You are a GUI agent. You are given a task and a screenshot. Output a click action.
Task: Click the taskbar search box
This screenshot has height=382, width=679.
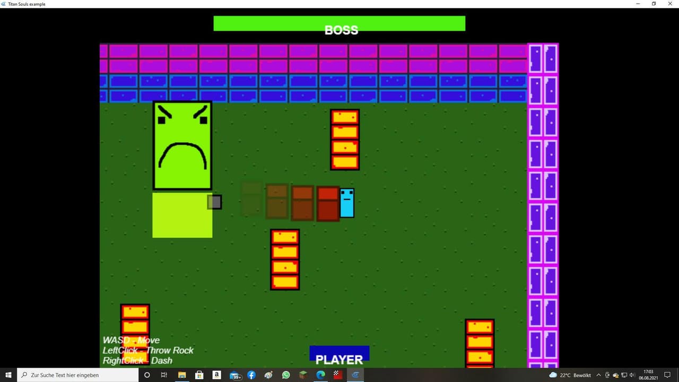pyautogui.click(x=77, y=375)
